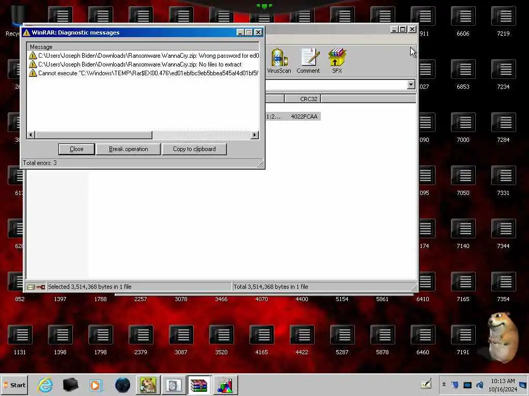Open VirusScan tool in WinRAR toolbar

[279, 61]
